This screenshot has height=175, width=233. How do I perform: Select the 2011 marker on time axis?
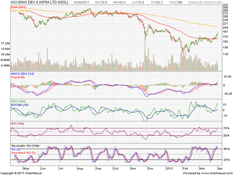pos(170,168)
